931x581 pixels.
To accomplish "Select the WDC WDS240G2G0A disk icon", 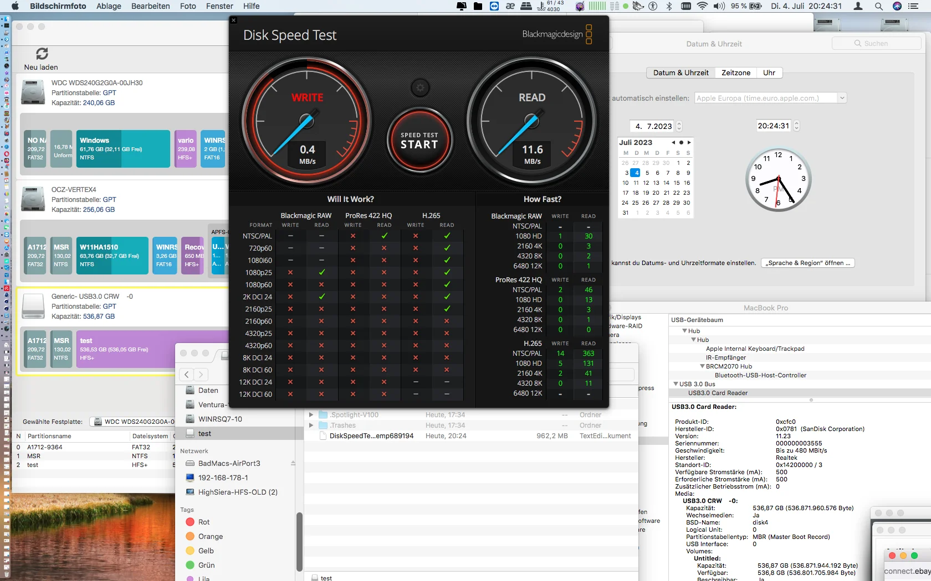I will 33,92.
